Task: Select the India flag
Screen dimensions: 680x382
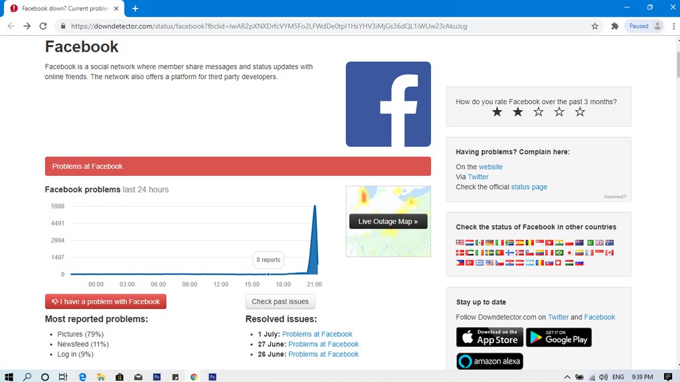Action: (x=559, y=243)
